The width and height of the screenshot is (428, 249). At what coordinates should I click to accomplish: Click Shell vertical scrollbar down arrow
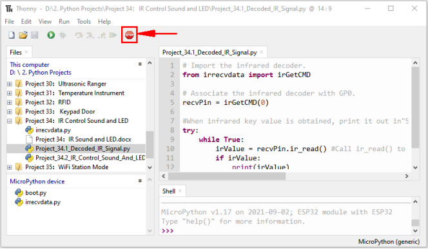coord(415,231)
